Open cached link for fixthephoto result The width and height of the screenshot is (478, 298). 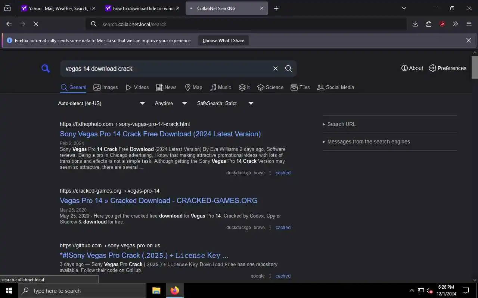[283, 173]
